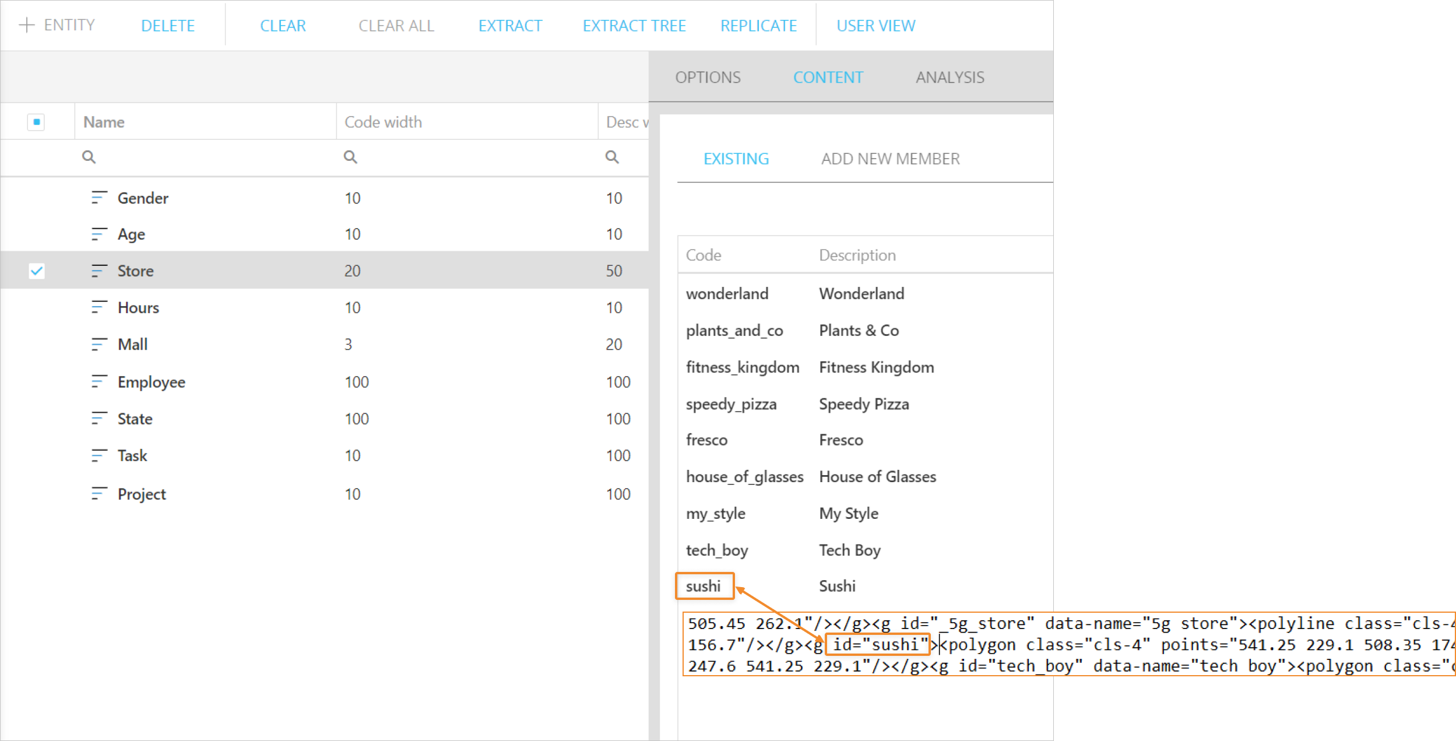1456x741 pixels.
Task: Click the speedy_pizza member code
Action: tap(731, 404)
